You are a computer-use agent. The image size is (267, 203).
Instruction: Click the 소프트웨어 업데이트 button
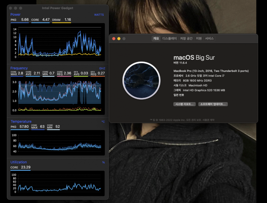tap(213, 104)
